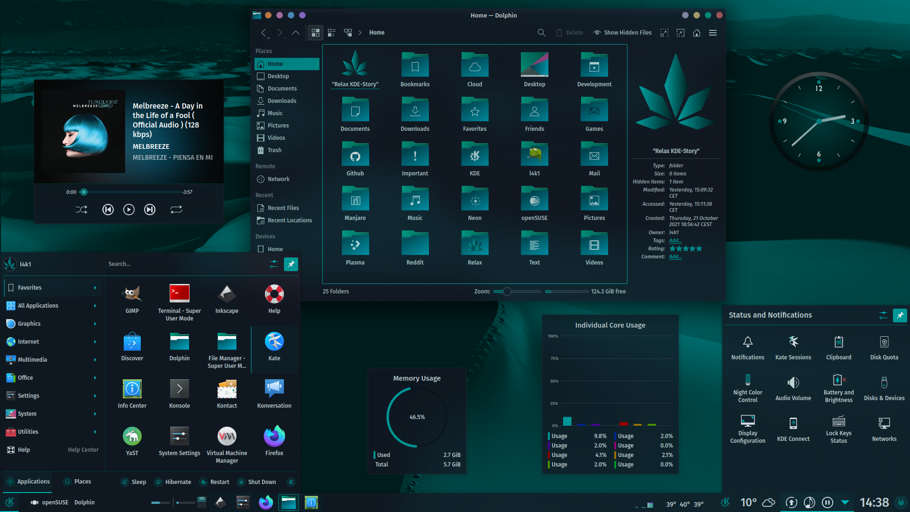Image resolution: width=910 pixels, height=512 pixels.
Task: Open Discover software center icon
Action: pyautogui.click(x=132, y=347)
